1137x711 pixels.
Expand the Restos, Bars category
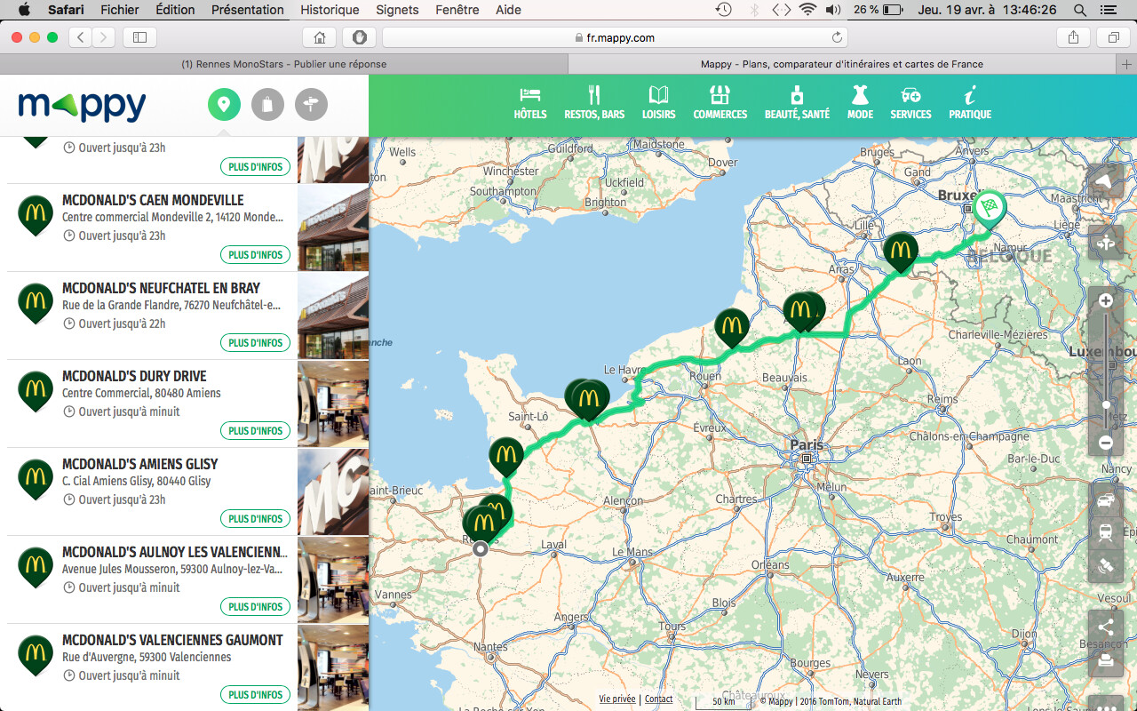click(x=594, y=103)
